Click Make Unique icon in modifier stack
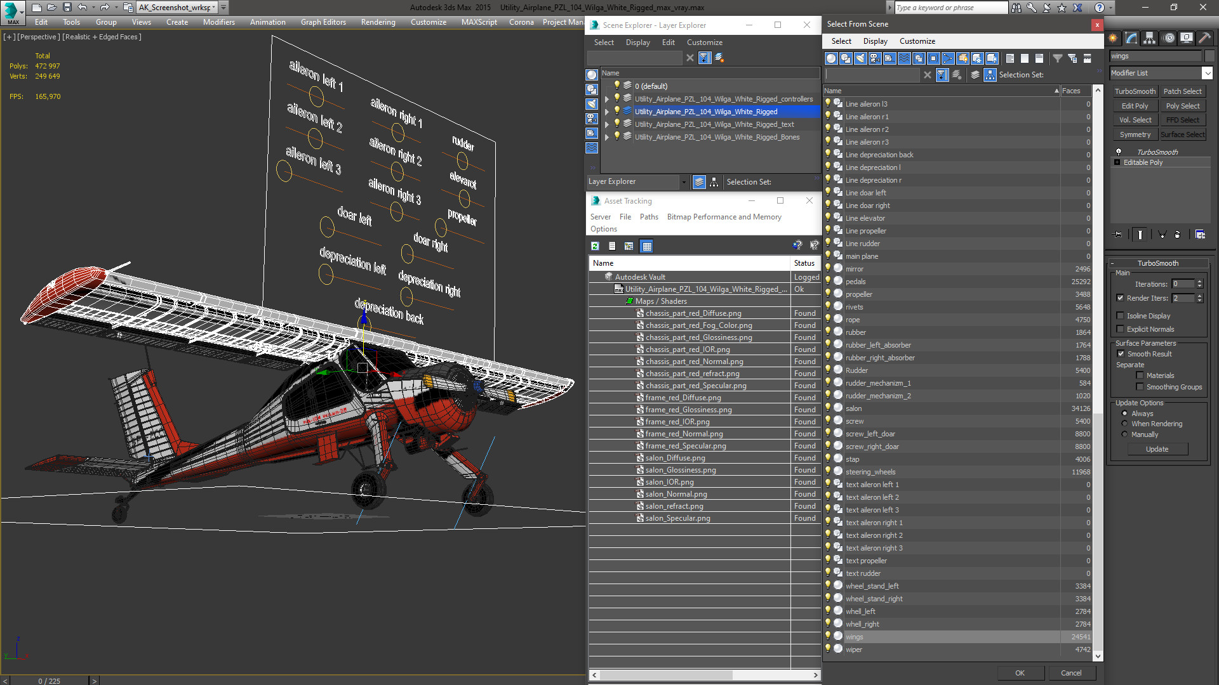This screenshot has width=1219, height=685. click(1162, 235)
